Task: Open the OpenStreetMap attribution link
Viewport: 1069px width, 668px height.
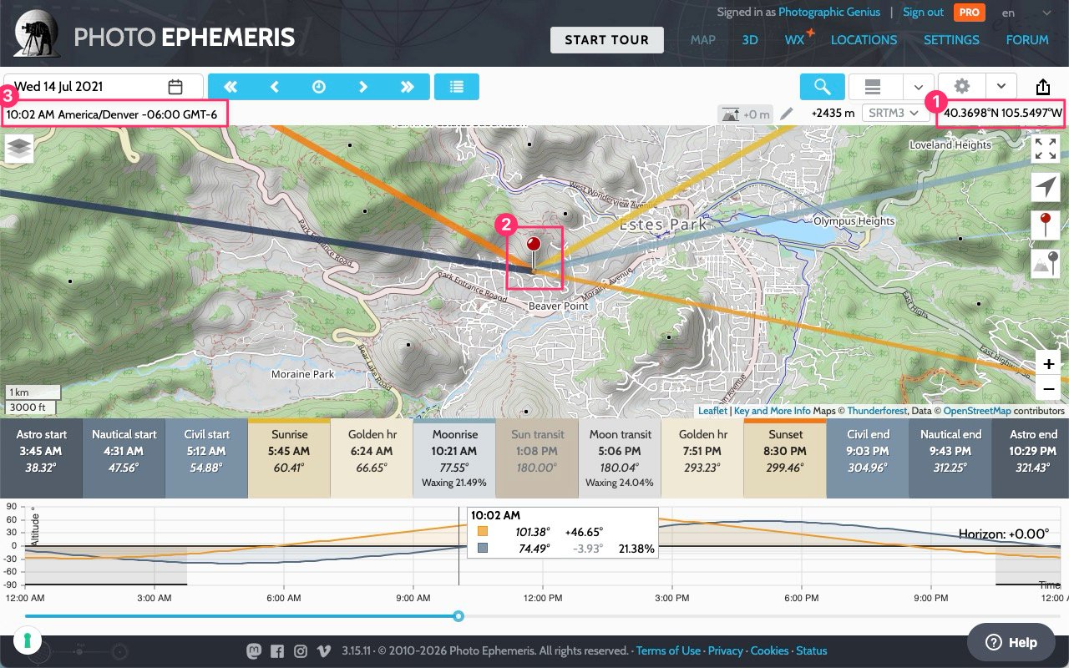Action: 977,411
